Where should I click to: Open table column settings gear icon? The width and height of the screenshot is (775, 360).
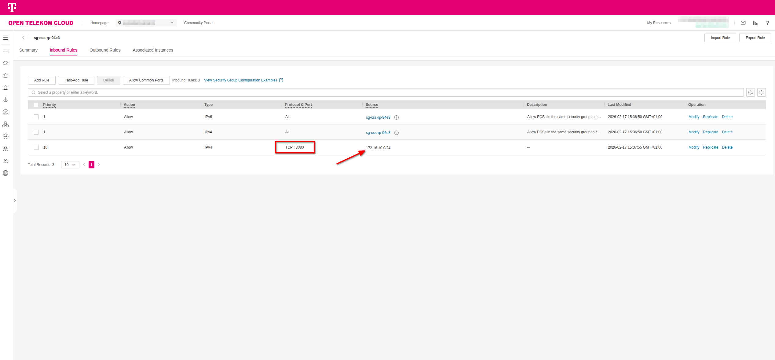tap(762, 92)
